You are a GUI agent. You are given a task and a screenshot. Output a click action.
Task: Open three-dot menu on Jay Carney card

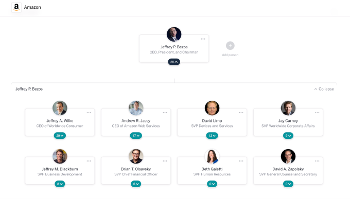point(317,113)
